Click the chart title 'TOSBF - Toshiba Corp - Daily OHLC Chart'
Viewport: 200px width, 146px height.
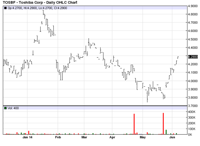[x=40, y=2]
